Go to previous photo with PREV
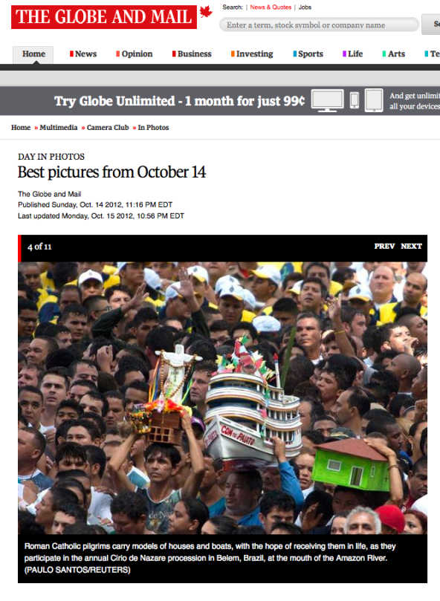The image size is (440, 601). (384, 247)
